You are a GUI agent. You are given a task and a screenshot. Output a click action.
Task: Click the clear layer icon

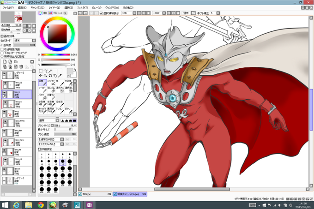tap(16, 66)
